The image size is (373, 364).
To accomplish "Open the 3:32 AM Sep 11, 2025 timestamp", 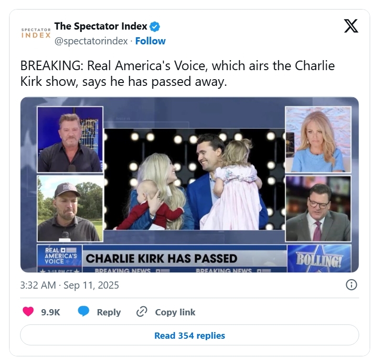I will [x=69, y=285].
